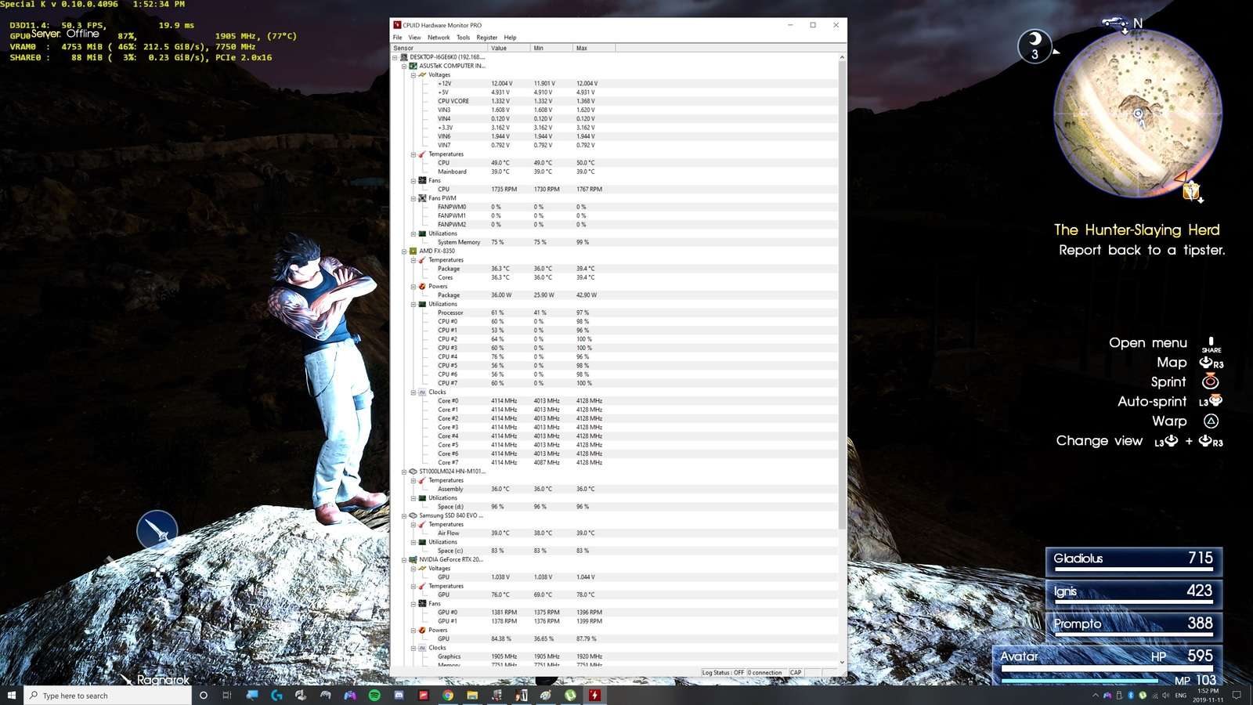This screenshot has width=1253, height=705.
Task: Click the CAP status bar indicator
Action: coord(796,673)
